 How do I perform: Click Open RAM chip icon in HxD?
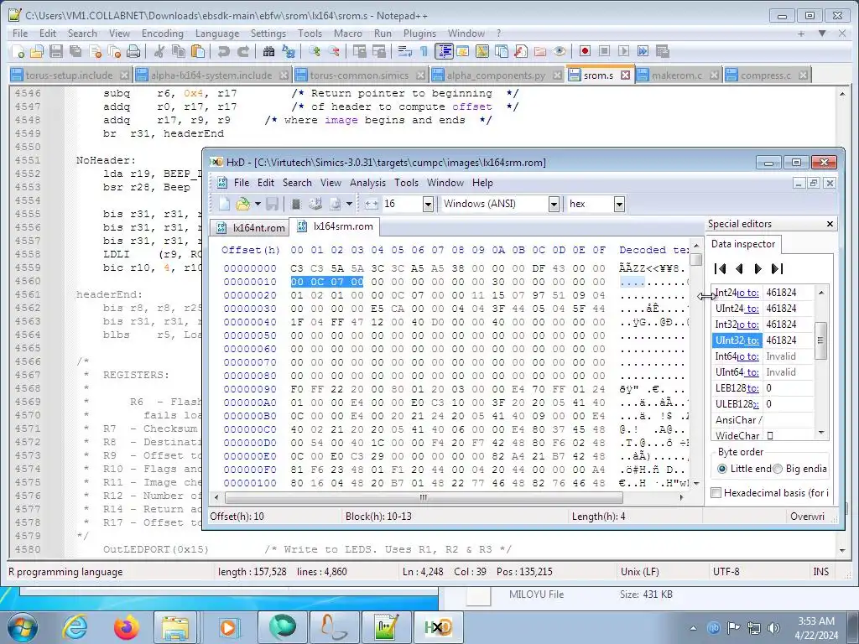[296, 205]
